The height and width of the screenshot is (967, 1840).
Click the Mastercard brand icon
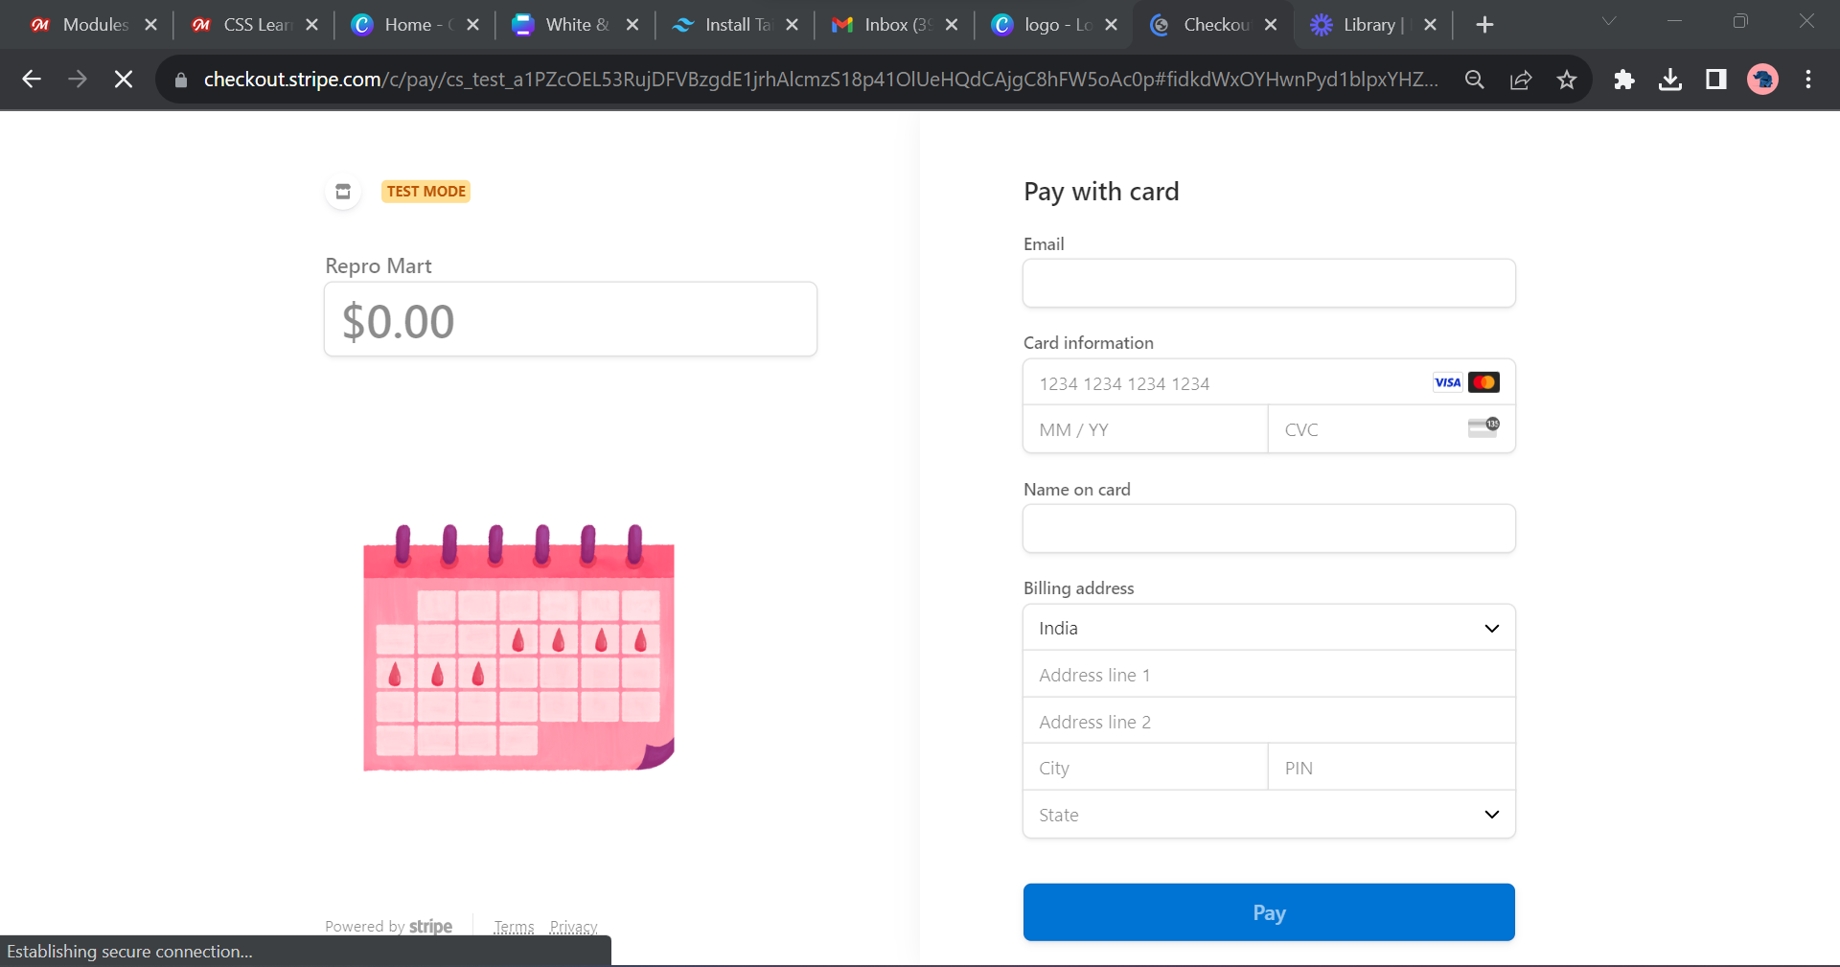coord(1483,382)
